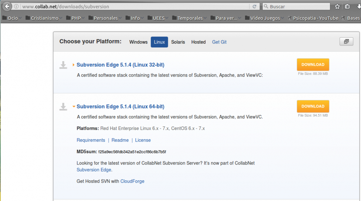361x201 pixels.
Task: Open the Bases bookmark
Action: pos(351,18)
